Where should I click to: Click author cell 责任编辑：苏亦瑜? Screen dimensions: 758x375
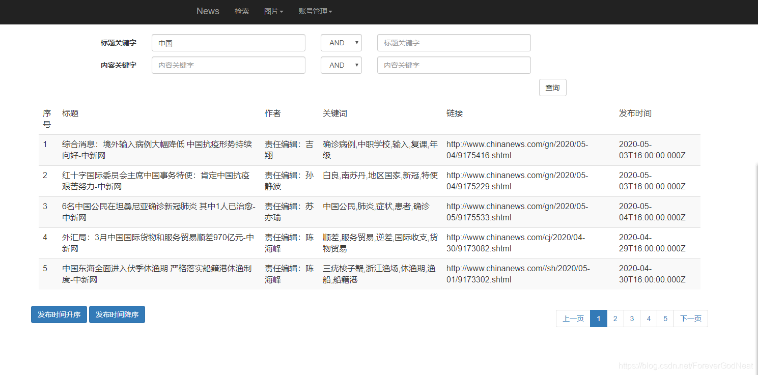pyautogui.click(x=289, y=212)
